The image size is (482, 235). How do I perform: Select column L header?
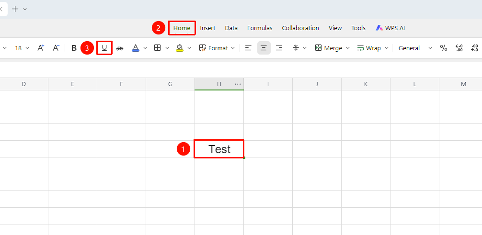pos(414,84)
